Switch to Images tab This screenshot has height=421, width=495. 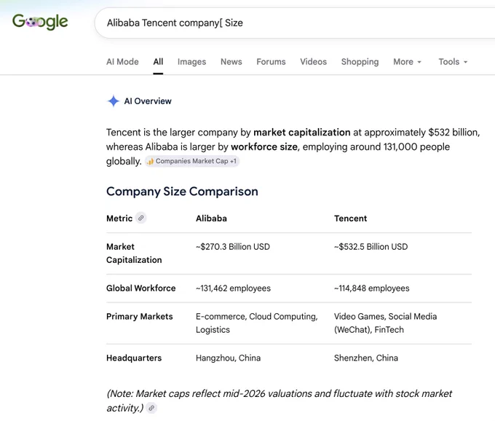[x=191, y=62]
